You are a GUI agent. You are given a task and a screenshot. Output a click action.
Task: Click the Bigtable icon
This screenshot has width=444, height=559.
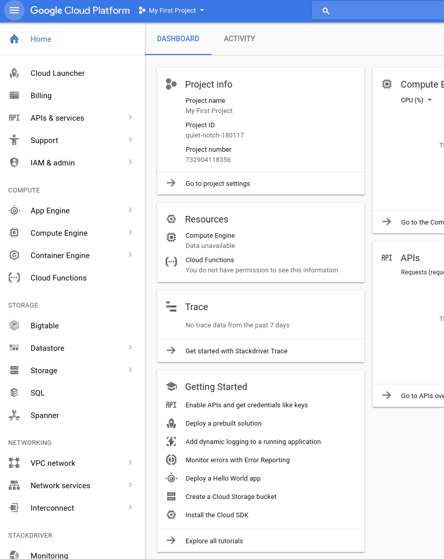point(14,325)
